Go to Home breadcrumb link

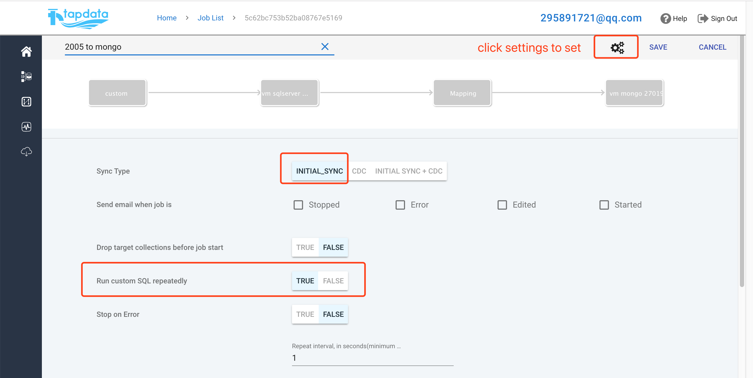click(167, 18)
